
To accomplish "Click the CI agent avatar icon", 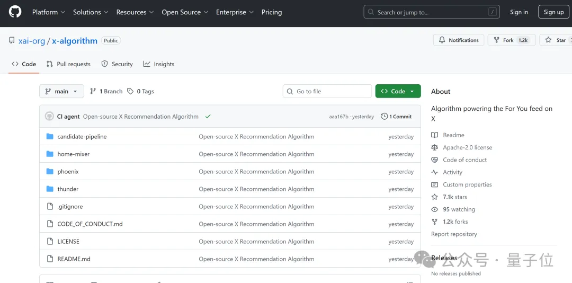I will 49,117.
